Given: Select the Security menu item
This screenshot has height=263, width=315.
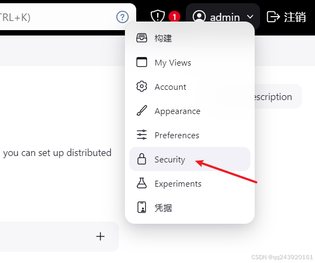Looking at the screenshot, I should (190, 159).
